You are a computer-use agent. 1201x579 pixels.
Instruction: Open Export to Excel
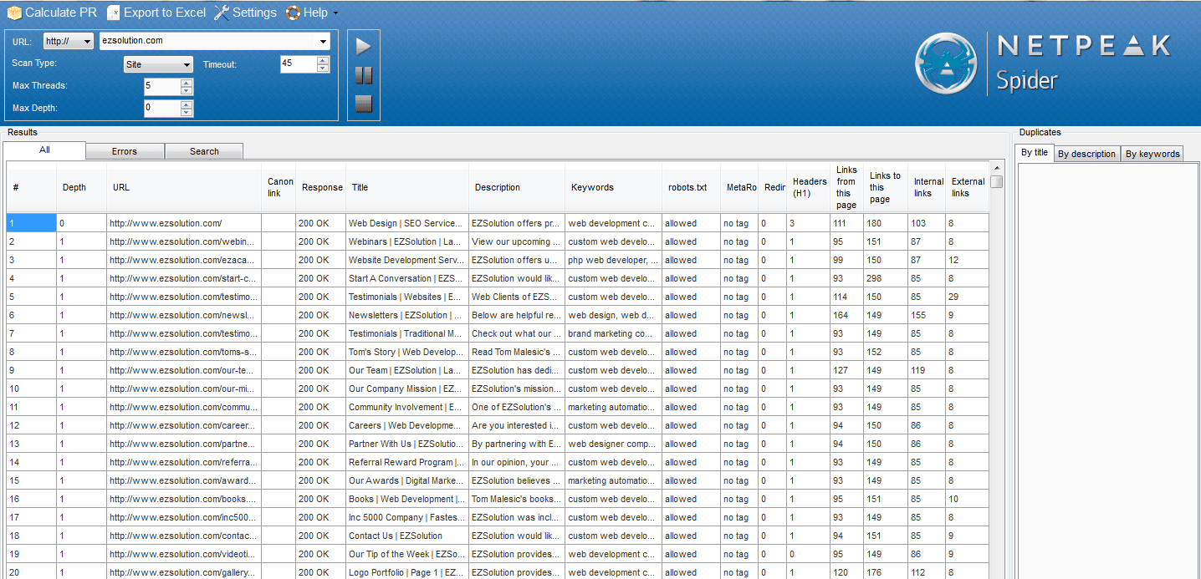tap(156, 13)
